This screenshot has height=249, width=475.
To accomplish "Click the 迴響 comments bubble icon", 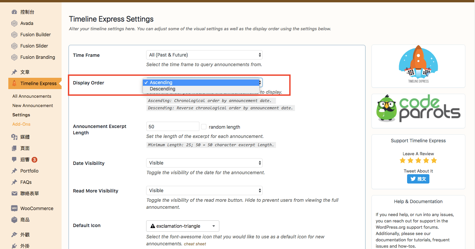I will coord(14,160).
